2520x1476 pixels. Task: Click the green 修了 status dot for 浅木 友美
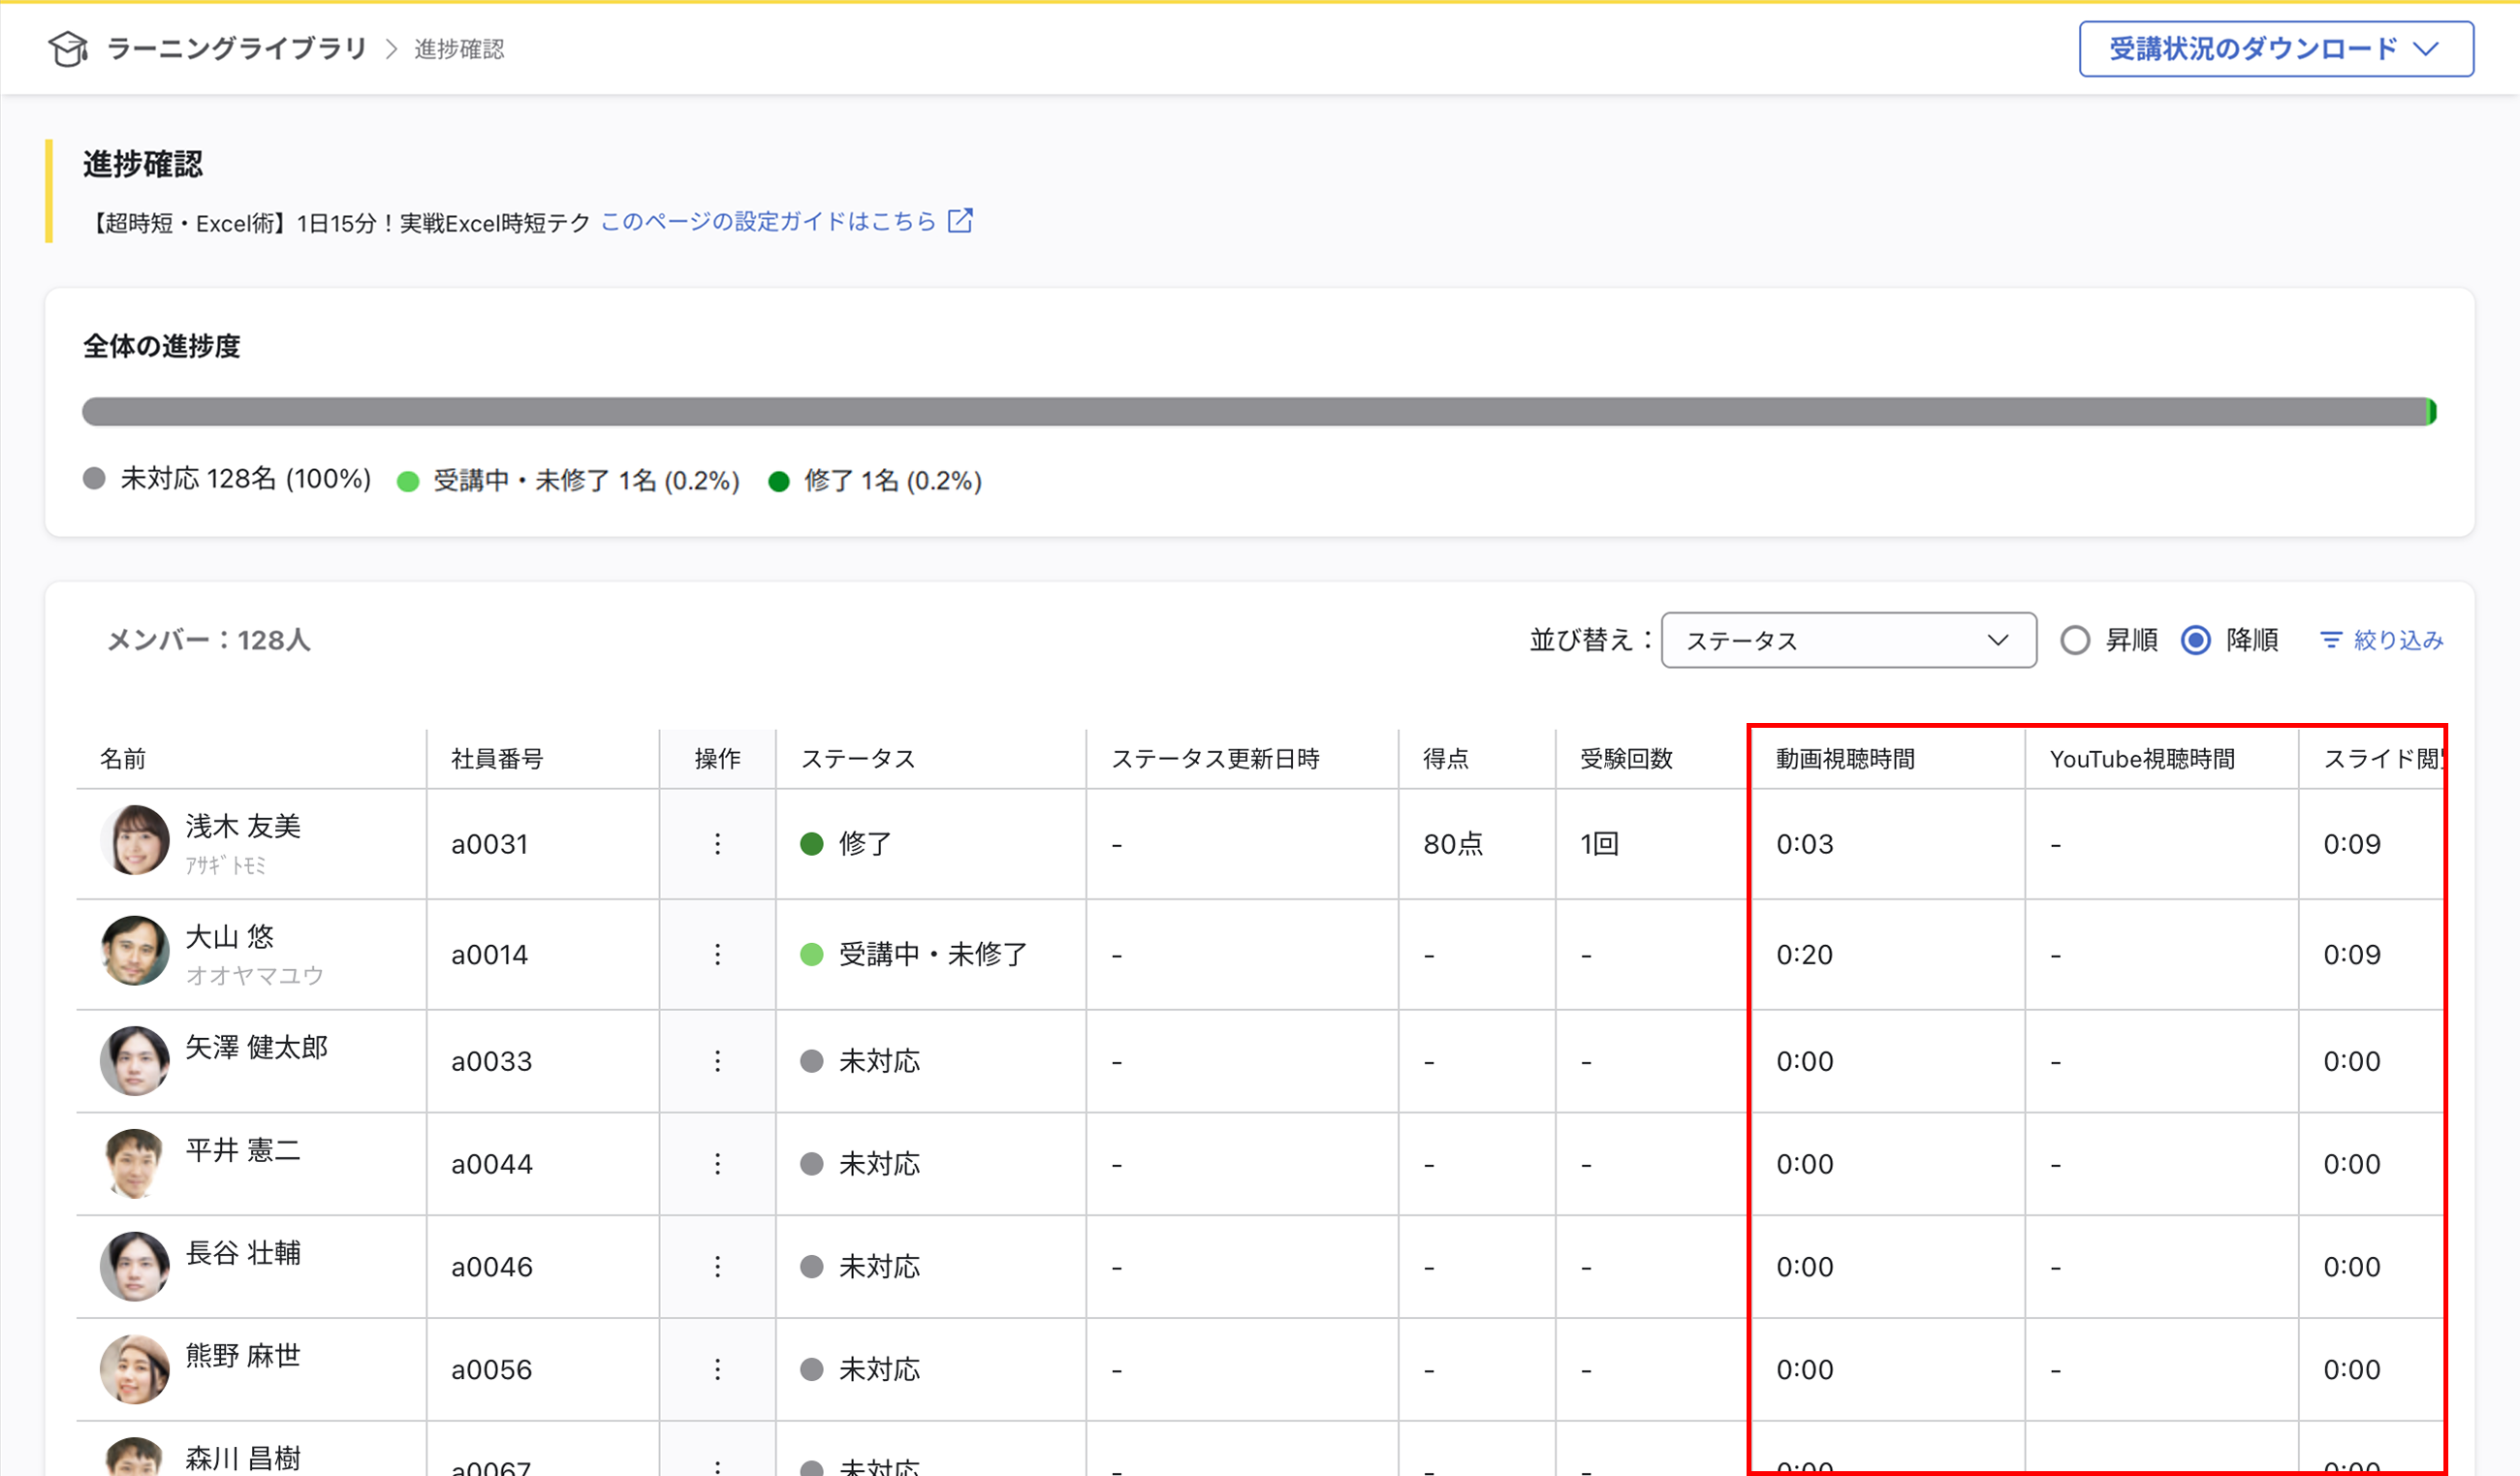[x=811, y=843]
